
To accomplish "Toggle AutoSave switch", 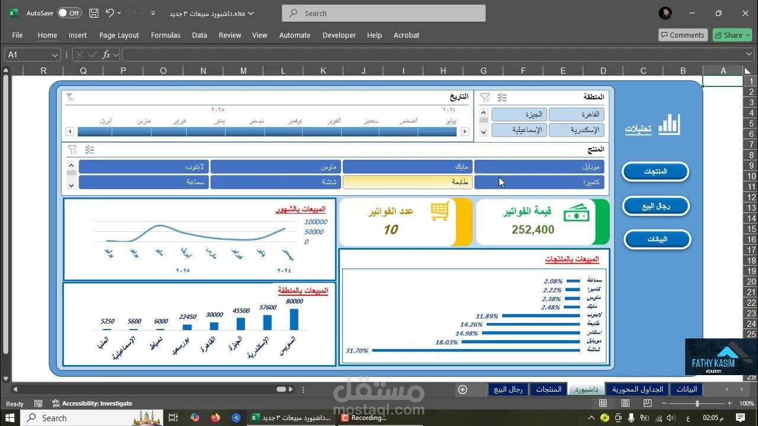I will pyautogui.click(x=70, y=13).
